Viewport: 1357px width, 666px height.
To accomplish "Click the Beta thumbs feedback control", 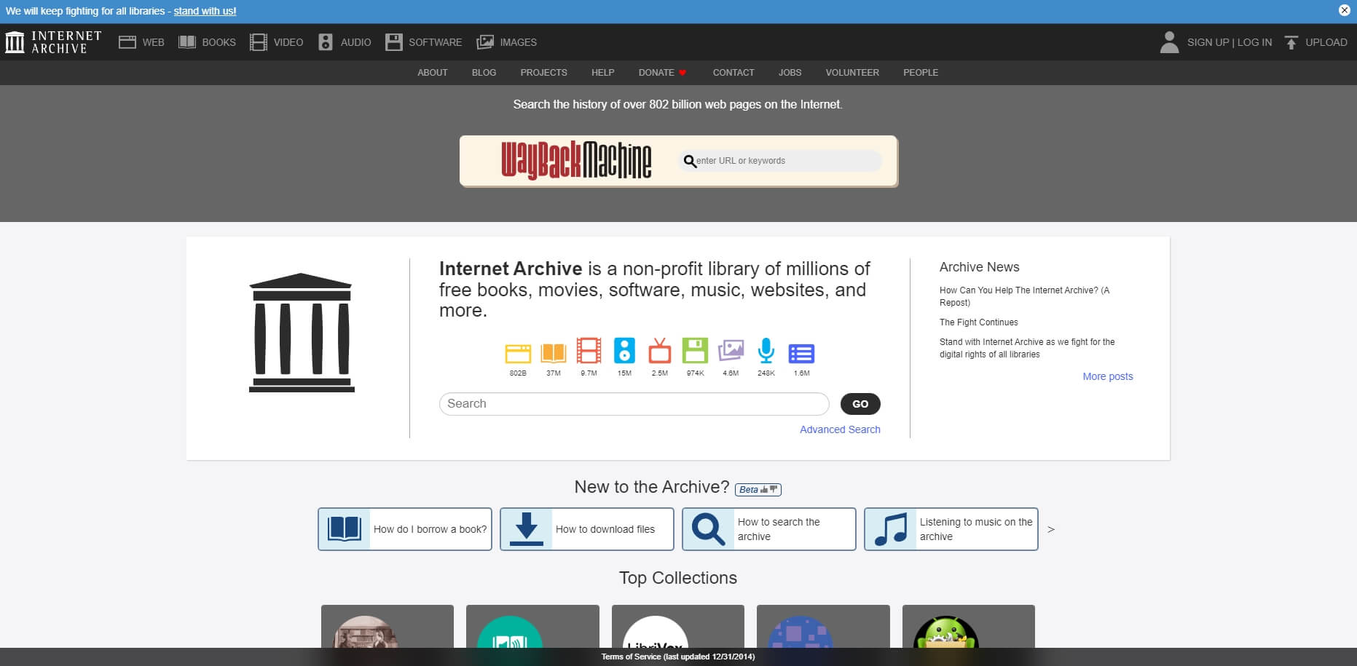I will tap(758, 489).
